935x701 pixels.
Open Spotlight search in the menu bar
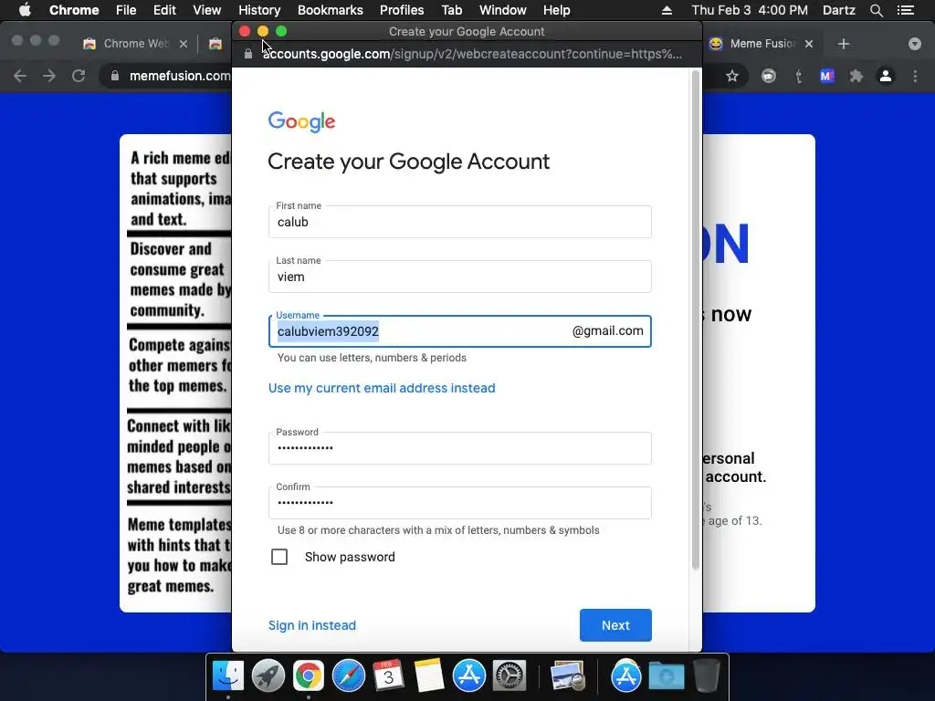(x=876, y=10)
